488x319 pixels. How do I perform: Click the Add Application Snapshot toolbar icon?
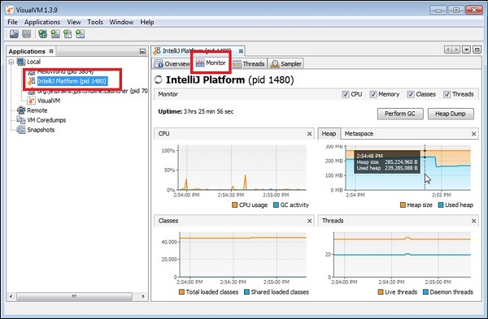[x=80, y=33]
